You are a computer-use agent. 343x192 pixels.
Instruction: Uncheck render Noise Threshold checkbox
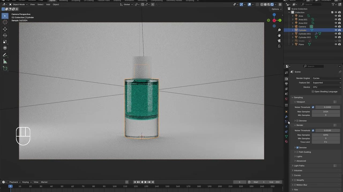click(313, 130)
